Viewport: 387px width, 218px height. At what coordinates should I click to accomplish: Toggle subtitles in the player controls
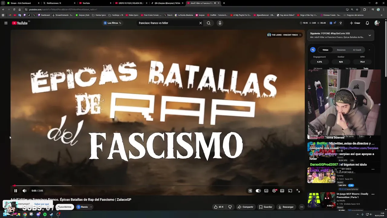click(x=266, y=191)
